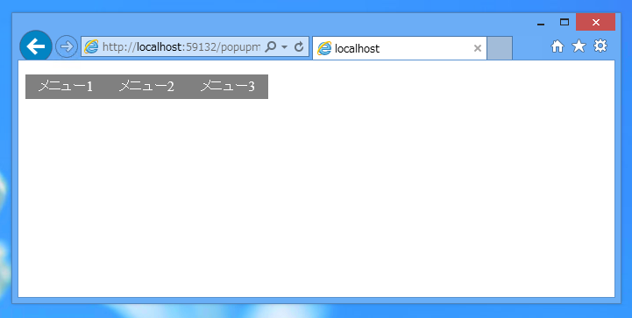Open a new tab with the blank tab button

[x=500, y=48]
